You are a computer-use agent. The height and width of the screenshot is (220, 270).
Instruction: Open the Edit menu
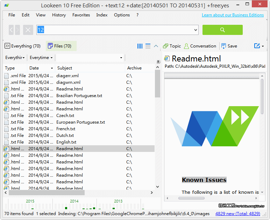[26, 15]
